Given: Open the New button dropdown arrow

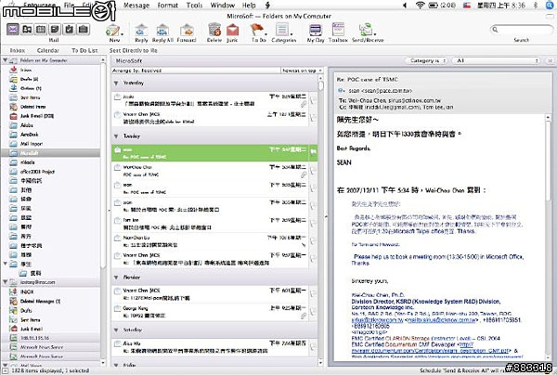Looking at the screenshot, I should click(x=122, y=34).
